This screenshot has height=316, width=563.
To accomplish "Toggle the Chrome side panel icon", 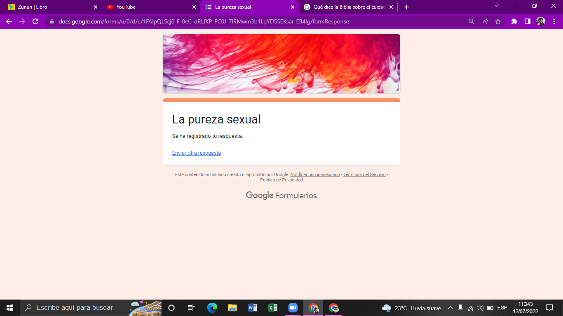I will click(x=527, y=21).
